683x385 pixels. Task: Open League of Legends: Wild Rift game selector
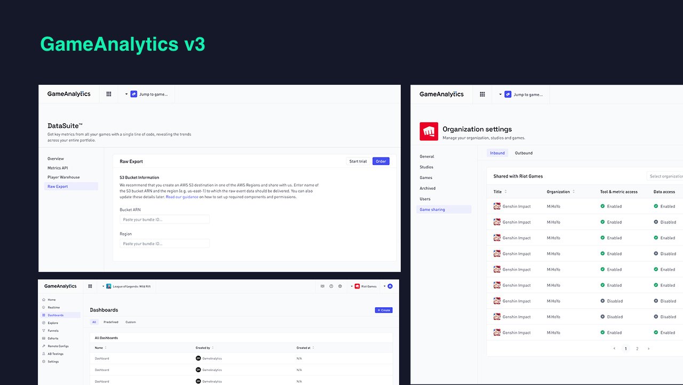126,286
